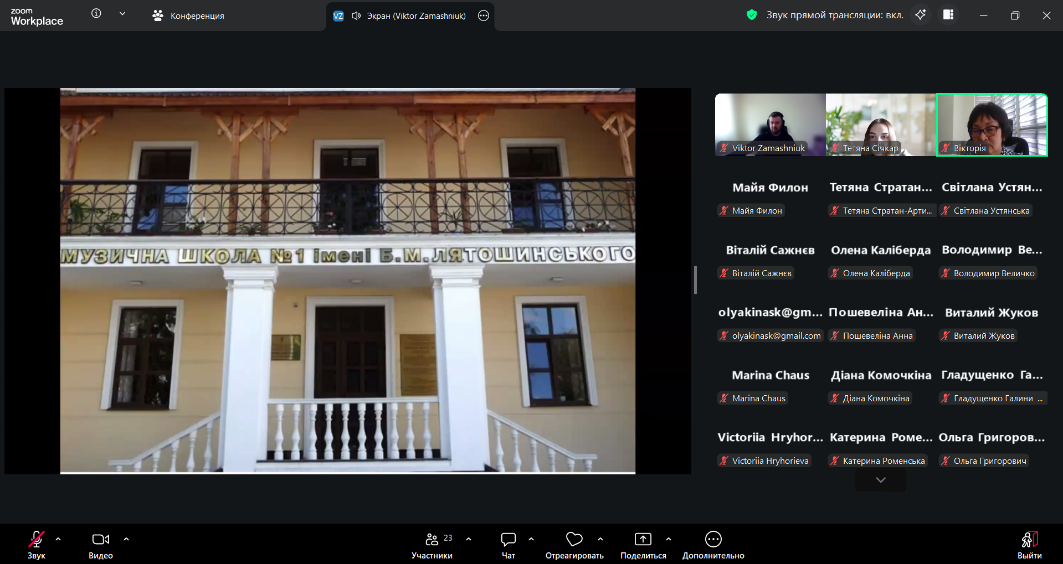
Task: Expand audio settings arrow beside Звук
Action: click(x=58, y=539)
